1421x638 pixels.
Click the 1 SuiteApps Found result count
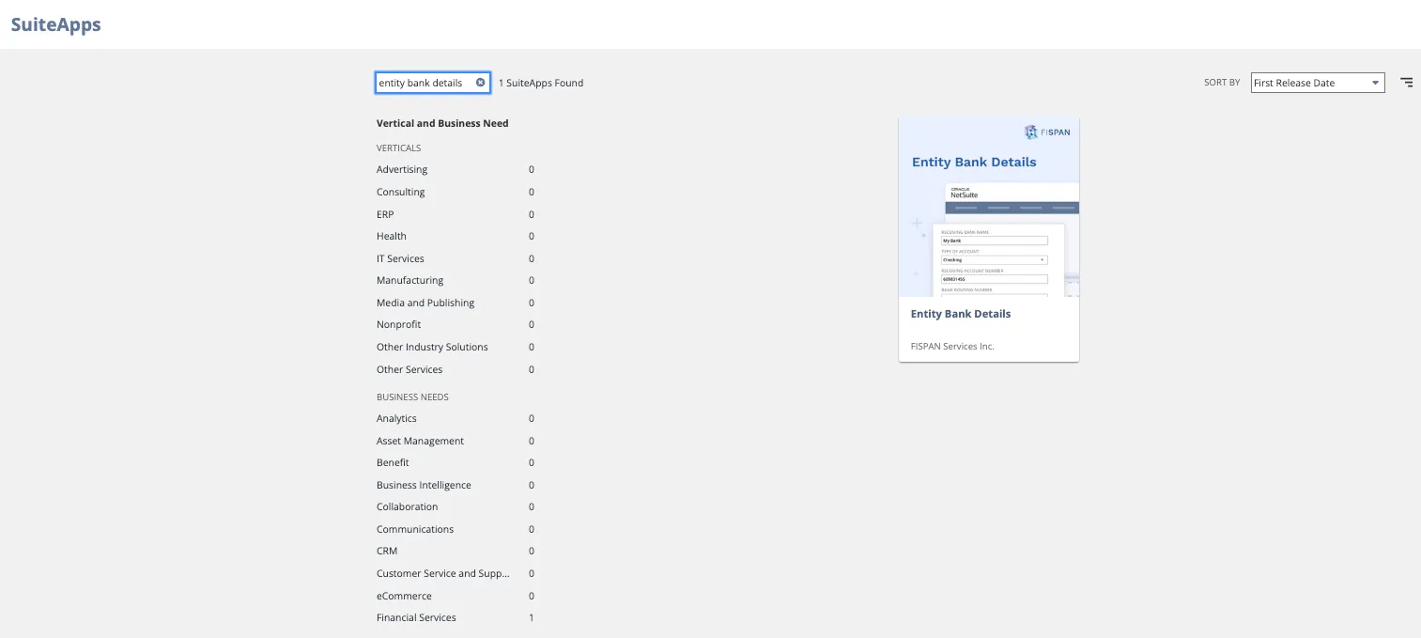coord(541,83)
